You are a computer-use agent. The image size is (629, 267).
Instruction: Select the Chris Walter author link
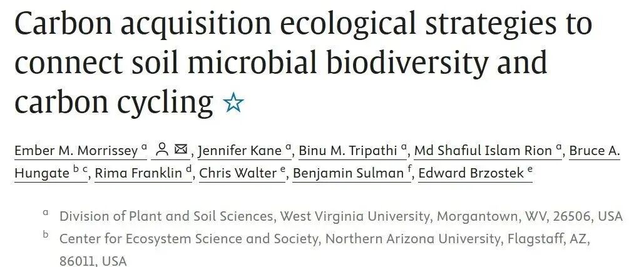[x=237, y=173]
